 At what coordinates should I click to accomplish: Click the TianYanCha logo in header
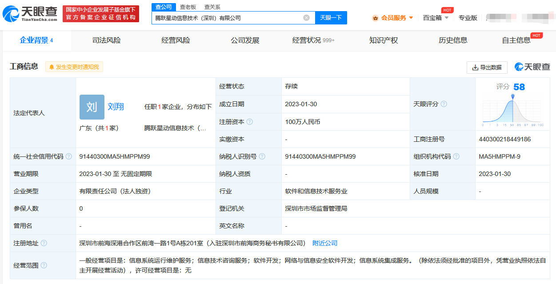pos(30,14)
